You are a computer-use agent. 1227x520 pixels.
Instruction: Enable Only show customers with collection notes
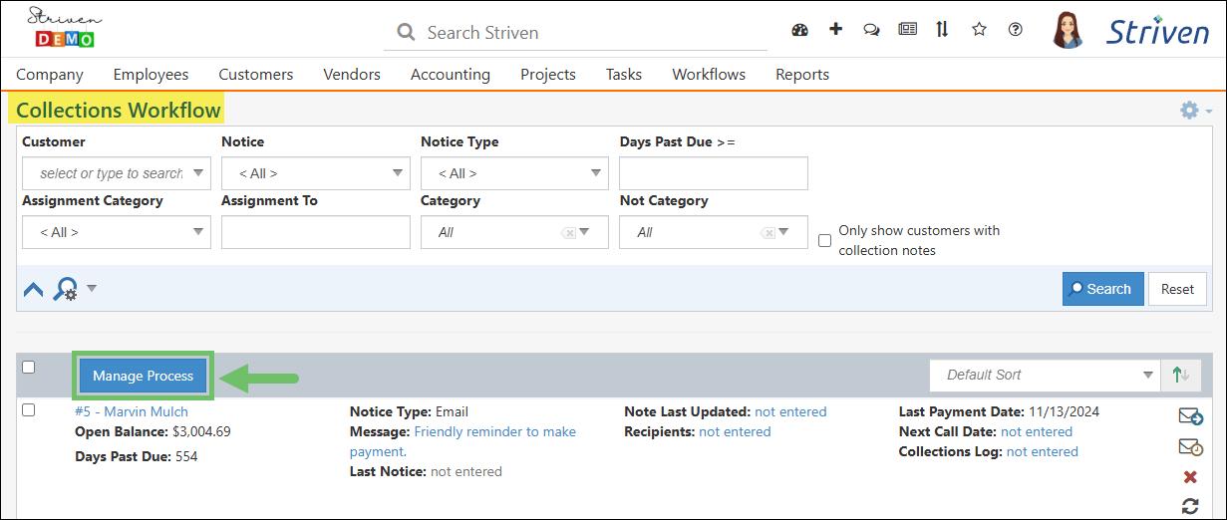(824, 240)
